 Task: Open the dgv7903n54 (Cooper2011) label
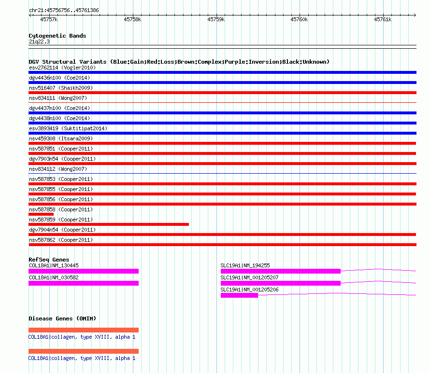(62, 159)
